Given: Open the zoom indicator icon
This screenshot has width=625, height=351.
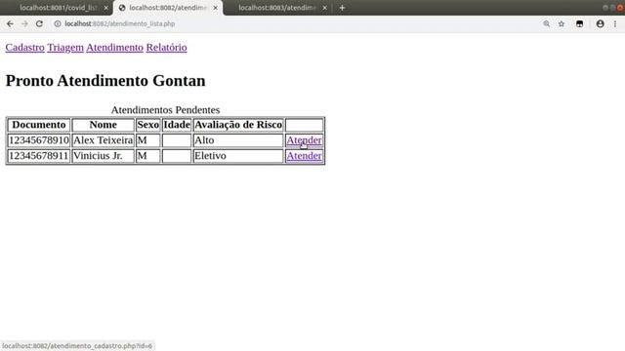Looking at the screenshot, I should [x=546, y=23].
